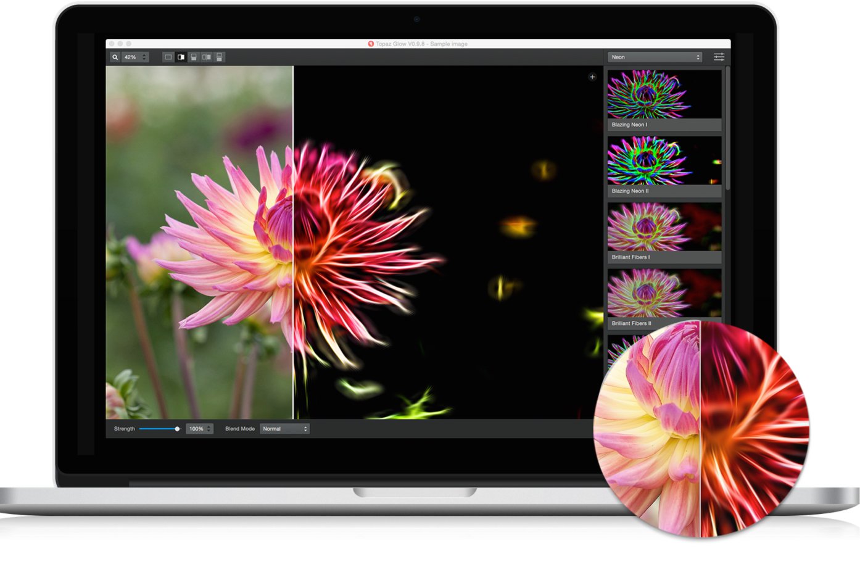
Task: Click the "Blazing Neon II" label
Action: click(x=630, y=191)
